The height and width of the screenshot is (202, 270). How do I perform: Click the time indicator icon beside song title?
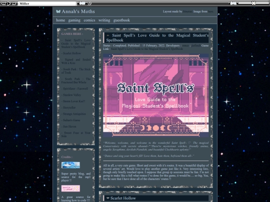(x=82, y=3)
